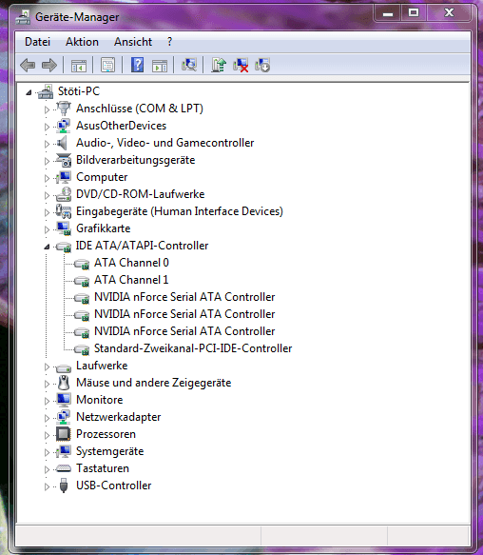The width and height of the screenshot is (483, 555).
Task: Expand the Prozessoren category arrow
Action: [47, 435]
